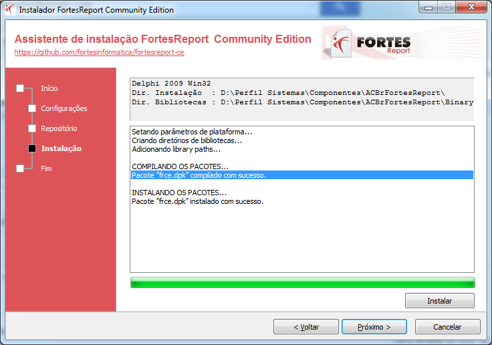
Task: Select the Configurações step marker box
Action: click(32, 108)
